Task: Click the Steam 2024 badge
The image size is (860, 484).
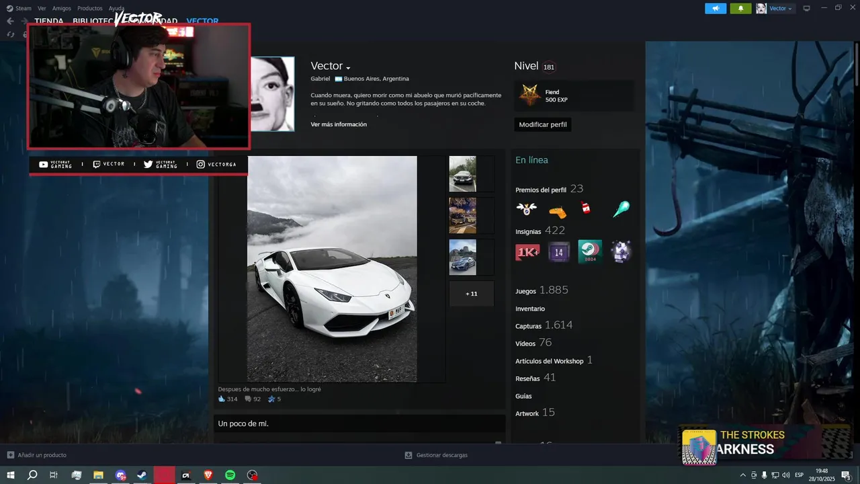Action: (x=590, y=251)
